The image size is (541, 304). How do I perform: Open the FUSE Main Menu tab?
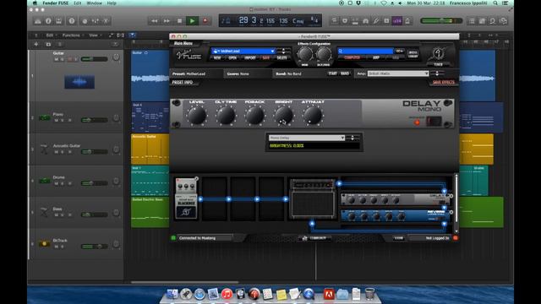tap(183, 43)
